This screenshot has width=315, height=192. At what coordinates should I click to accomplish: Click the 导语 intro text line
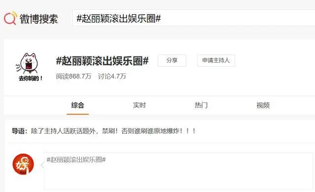(x=104, y=131)
